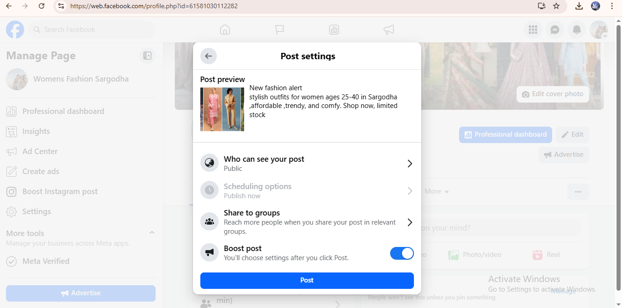Click the post preview image thumbnail

pos(222,109)
